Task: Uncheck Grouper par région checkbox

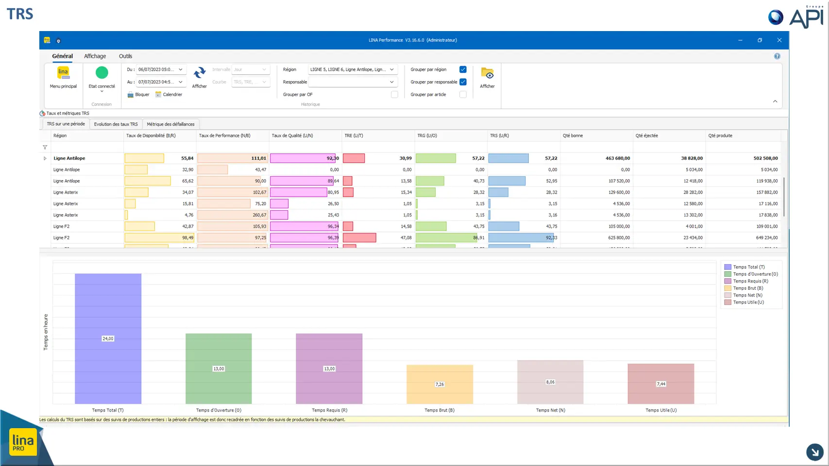Action: [463, 69]
